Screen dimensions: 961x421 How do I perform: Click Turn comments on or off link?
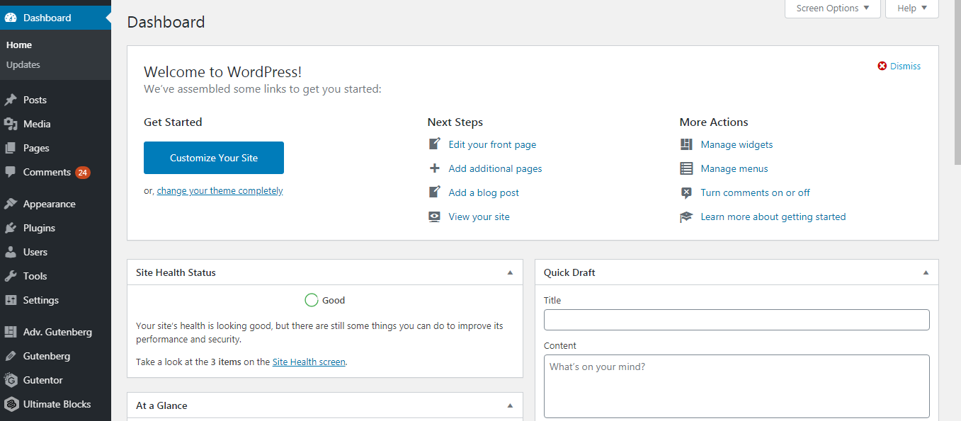pyautogui.click(x=755, y=192)
